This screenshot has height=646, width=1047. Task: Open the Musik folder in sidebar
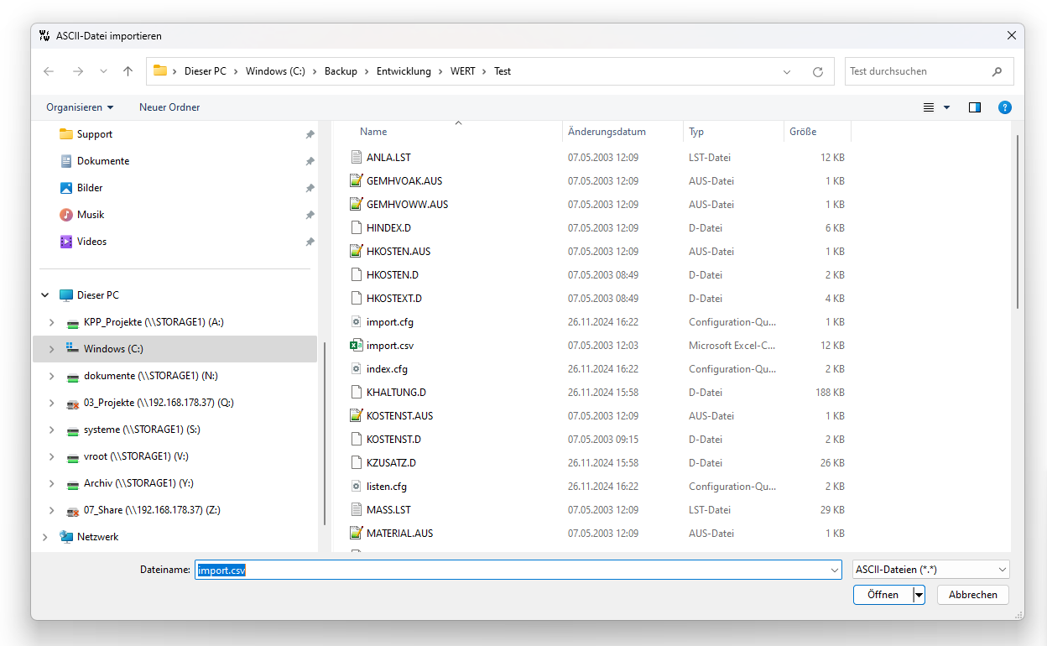click(91, 215)
